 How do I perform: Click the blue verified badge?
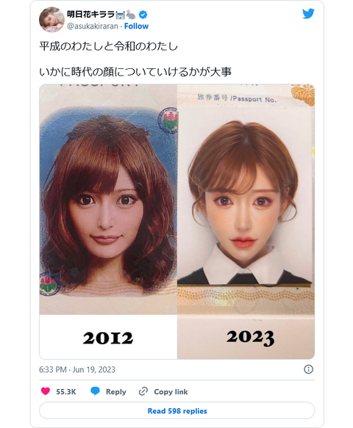pos(143,15)
